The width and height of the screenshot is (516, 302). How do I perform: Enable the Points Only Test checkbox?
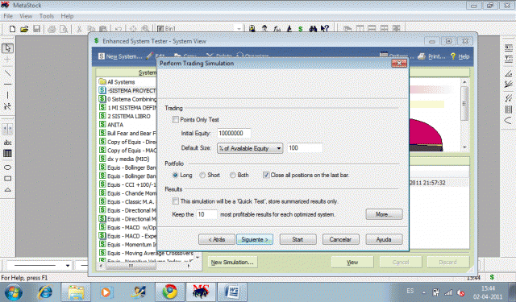point(176,120)
